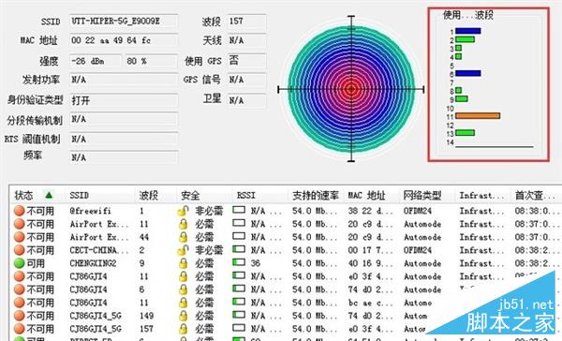Click the 天线 field showing N/A

[247, 40]
